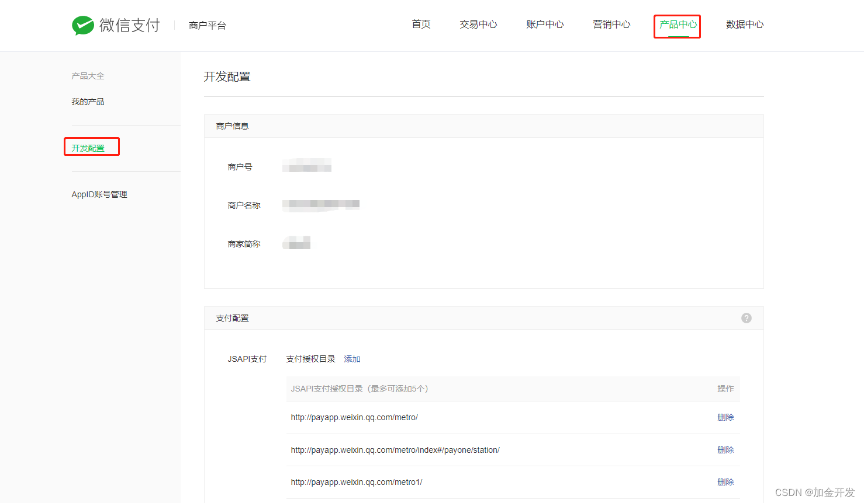Click the 操作 column header
Viewport: 864px width, 503px height.
(x=725, y=389)
